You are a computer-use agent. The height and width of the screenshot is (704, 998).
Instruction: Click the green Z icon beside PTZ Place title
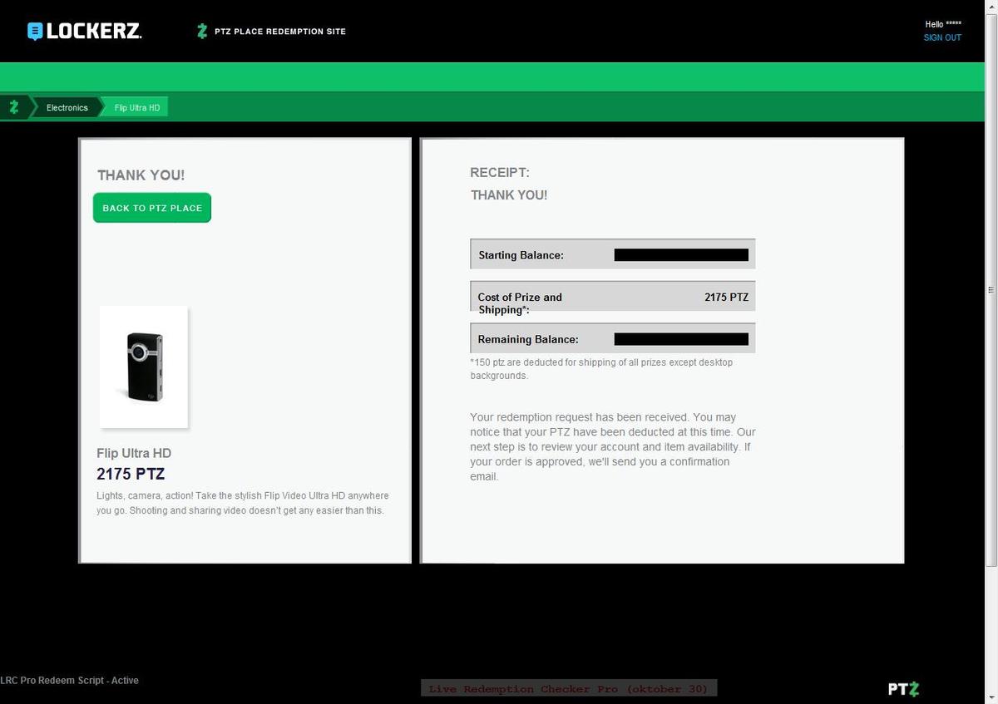click(201, 32)
